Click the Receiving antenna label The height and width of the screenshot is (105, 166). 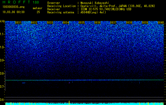tap(61, 12)
